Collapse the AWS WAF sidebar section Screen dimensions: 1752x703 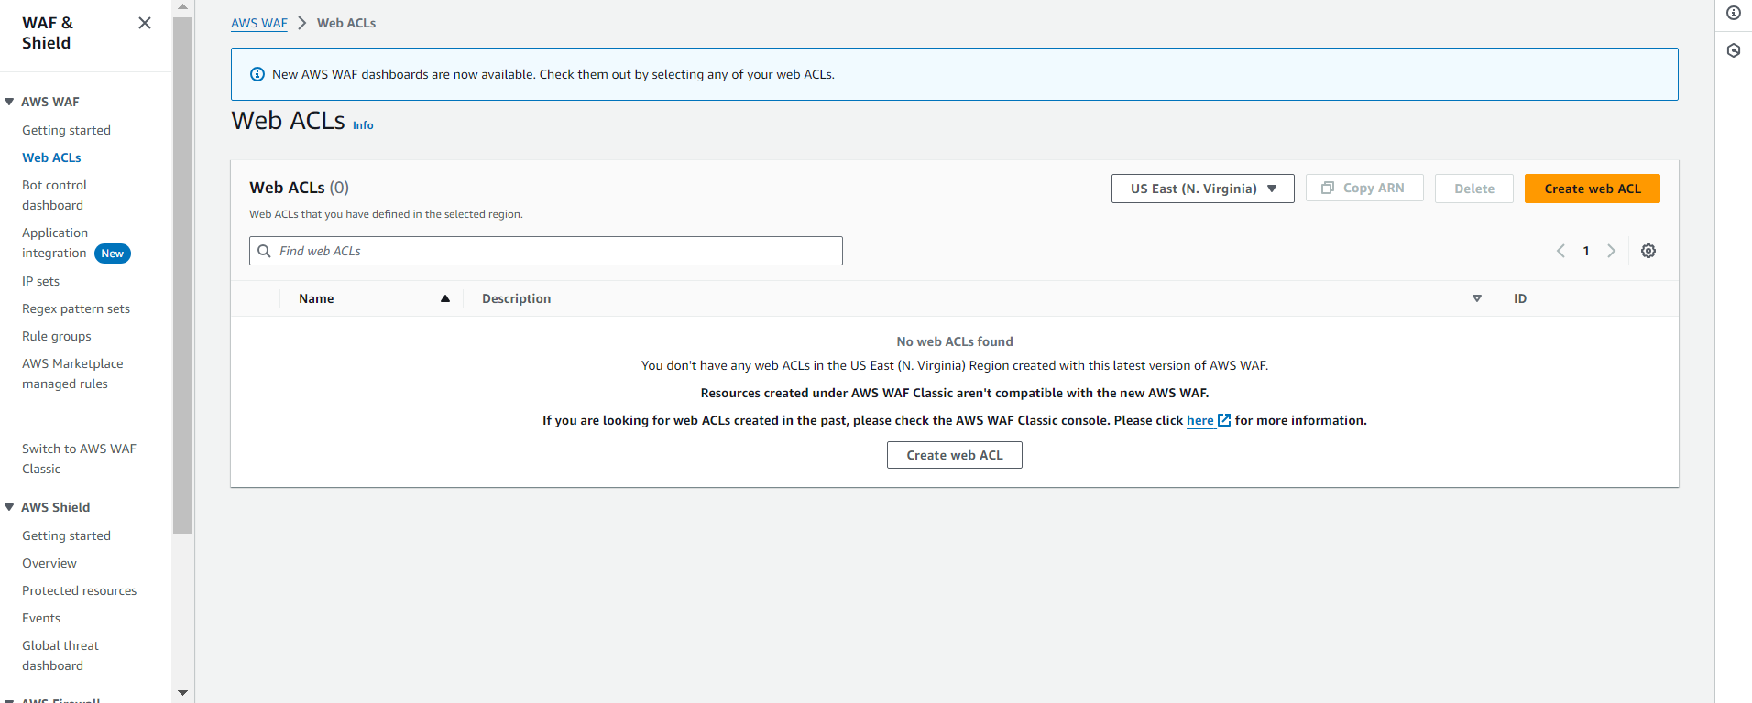pyautogui.click(x=9, y=102)
